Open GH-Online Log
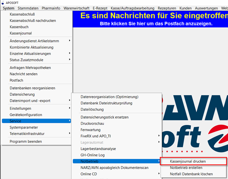The width and height of the screenshot is (228, 179). [x=116, y=155]
